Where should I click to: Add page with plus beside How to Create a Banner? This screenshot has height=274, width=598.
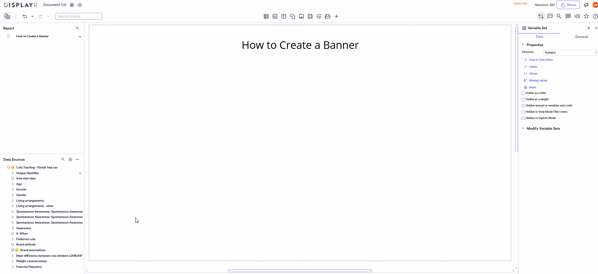tap(80, 37)
